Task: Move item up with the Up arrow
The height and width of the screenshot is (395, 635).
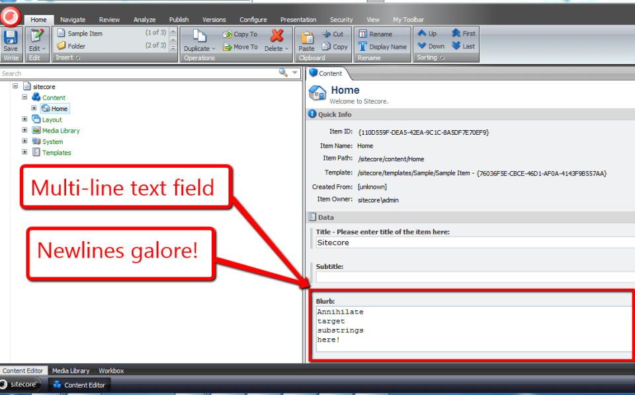Action: [422, 34]
